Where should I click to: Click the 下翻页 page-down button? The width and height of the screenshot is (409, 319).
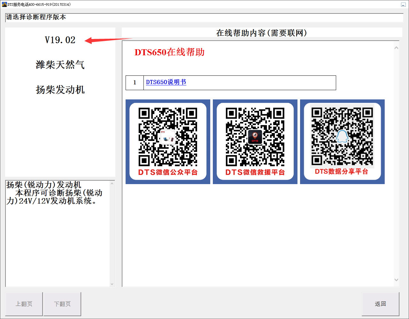pyautogui.click(x=62, y=304)
